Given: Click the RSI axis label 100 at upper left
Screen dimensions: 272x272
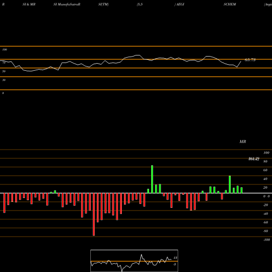Looking at the screenshot, I should pos(4,50).
